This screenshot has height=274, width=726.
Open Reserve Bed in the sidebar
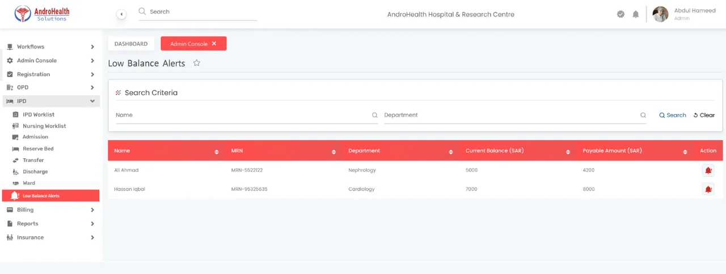tap(38, 149)
